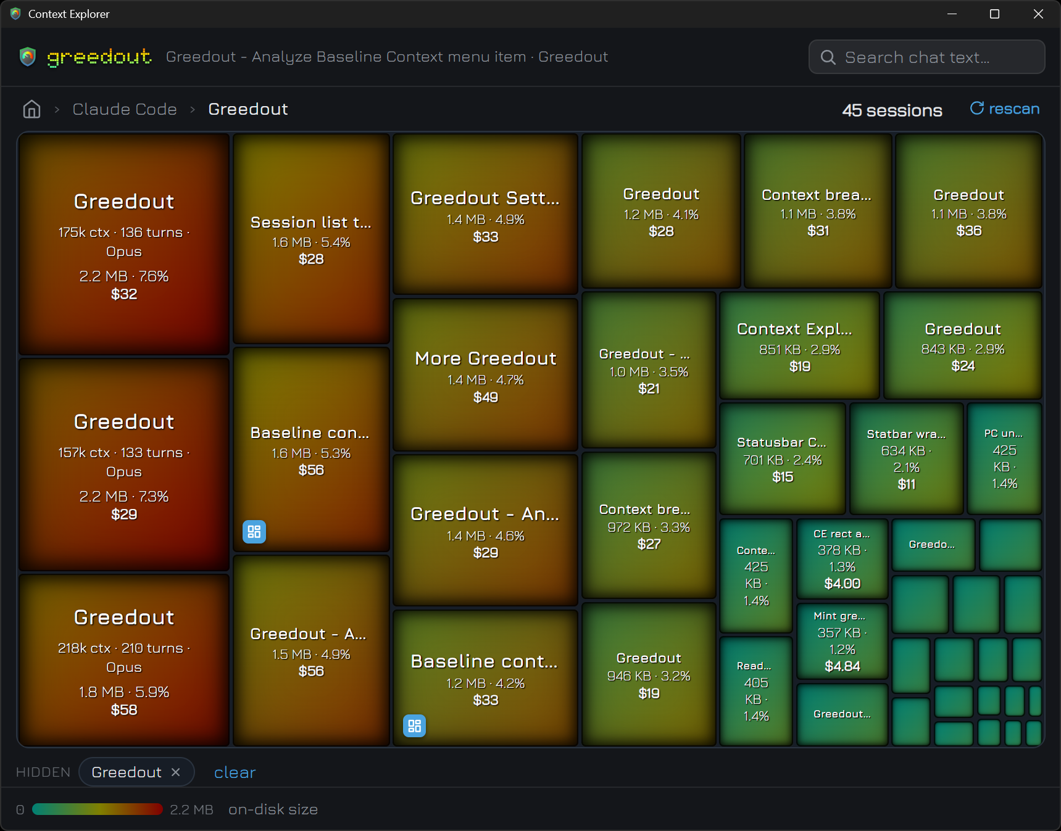Click the rescan refresh icon
The width and height of the screenshot is (1061, 831).
[x=976, y=109]
